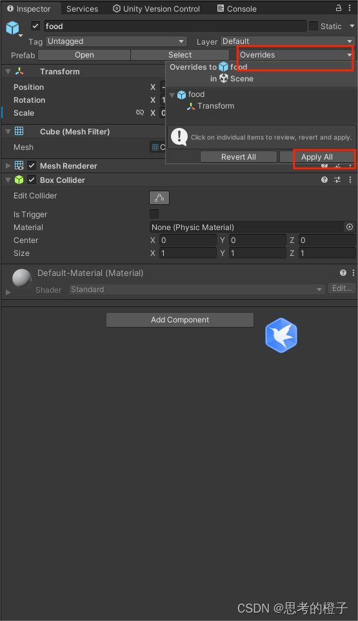Toggle the Scale constrain proportions link icon
358x621 pixels.
(x=140, y=113)
